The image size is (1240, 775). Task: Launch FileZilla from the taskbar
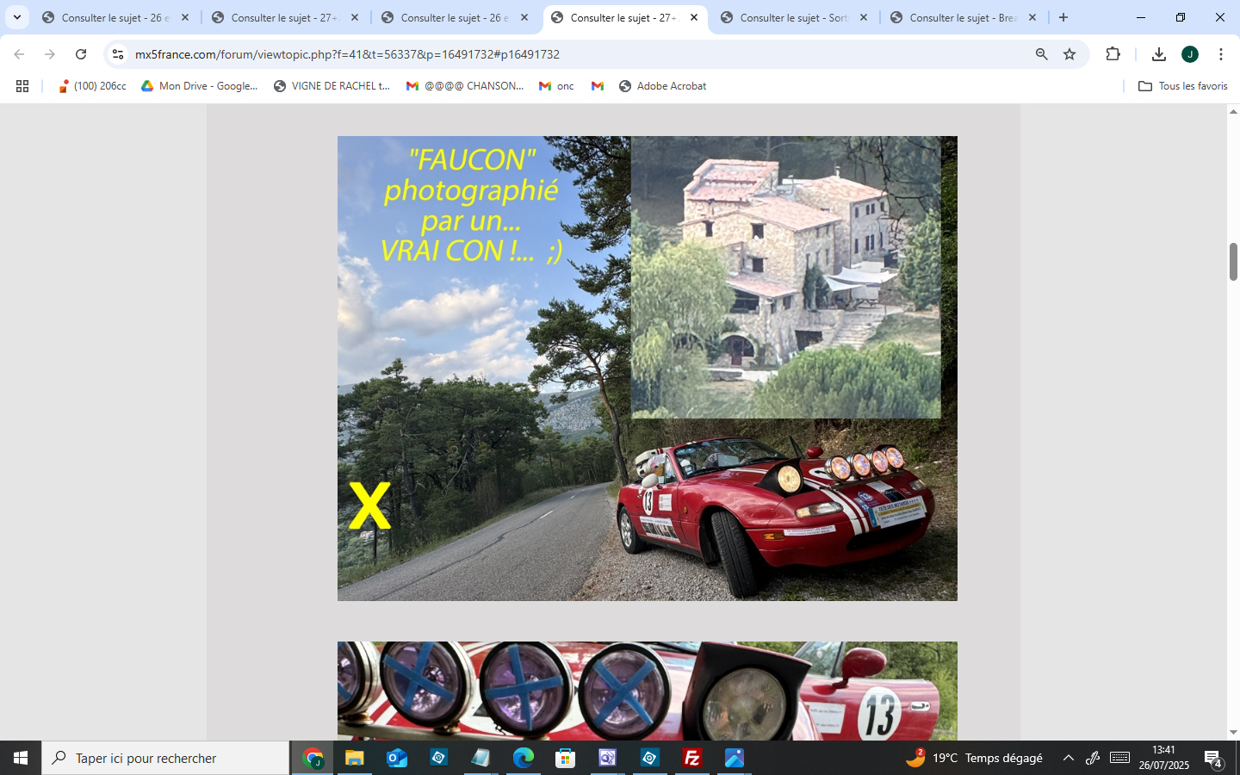(691, 758)
